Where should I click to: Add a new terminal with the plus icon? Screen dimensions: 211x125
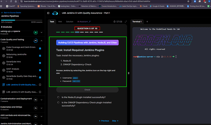click(x=147, y=22)
